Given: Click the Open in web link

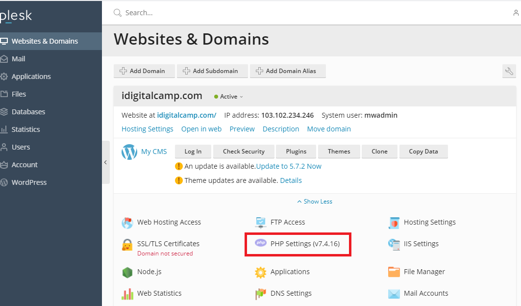Looking at the screenshot, I should tap(201, 129).
